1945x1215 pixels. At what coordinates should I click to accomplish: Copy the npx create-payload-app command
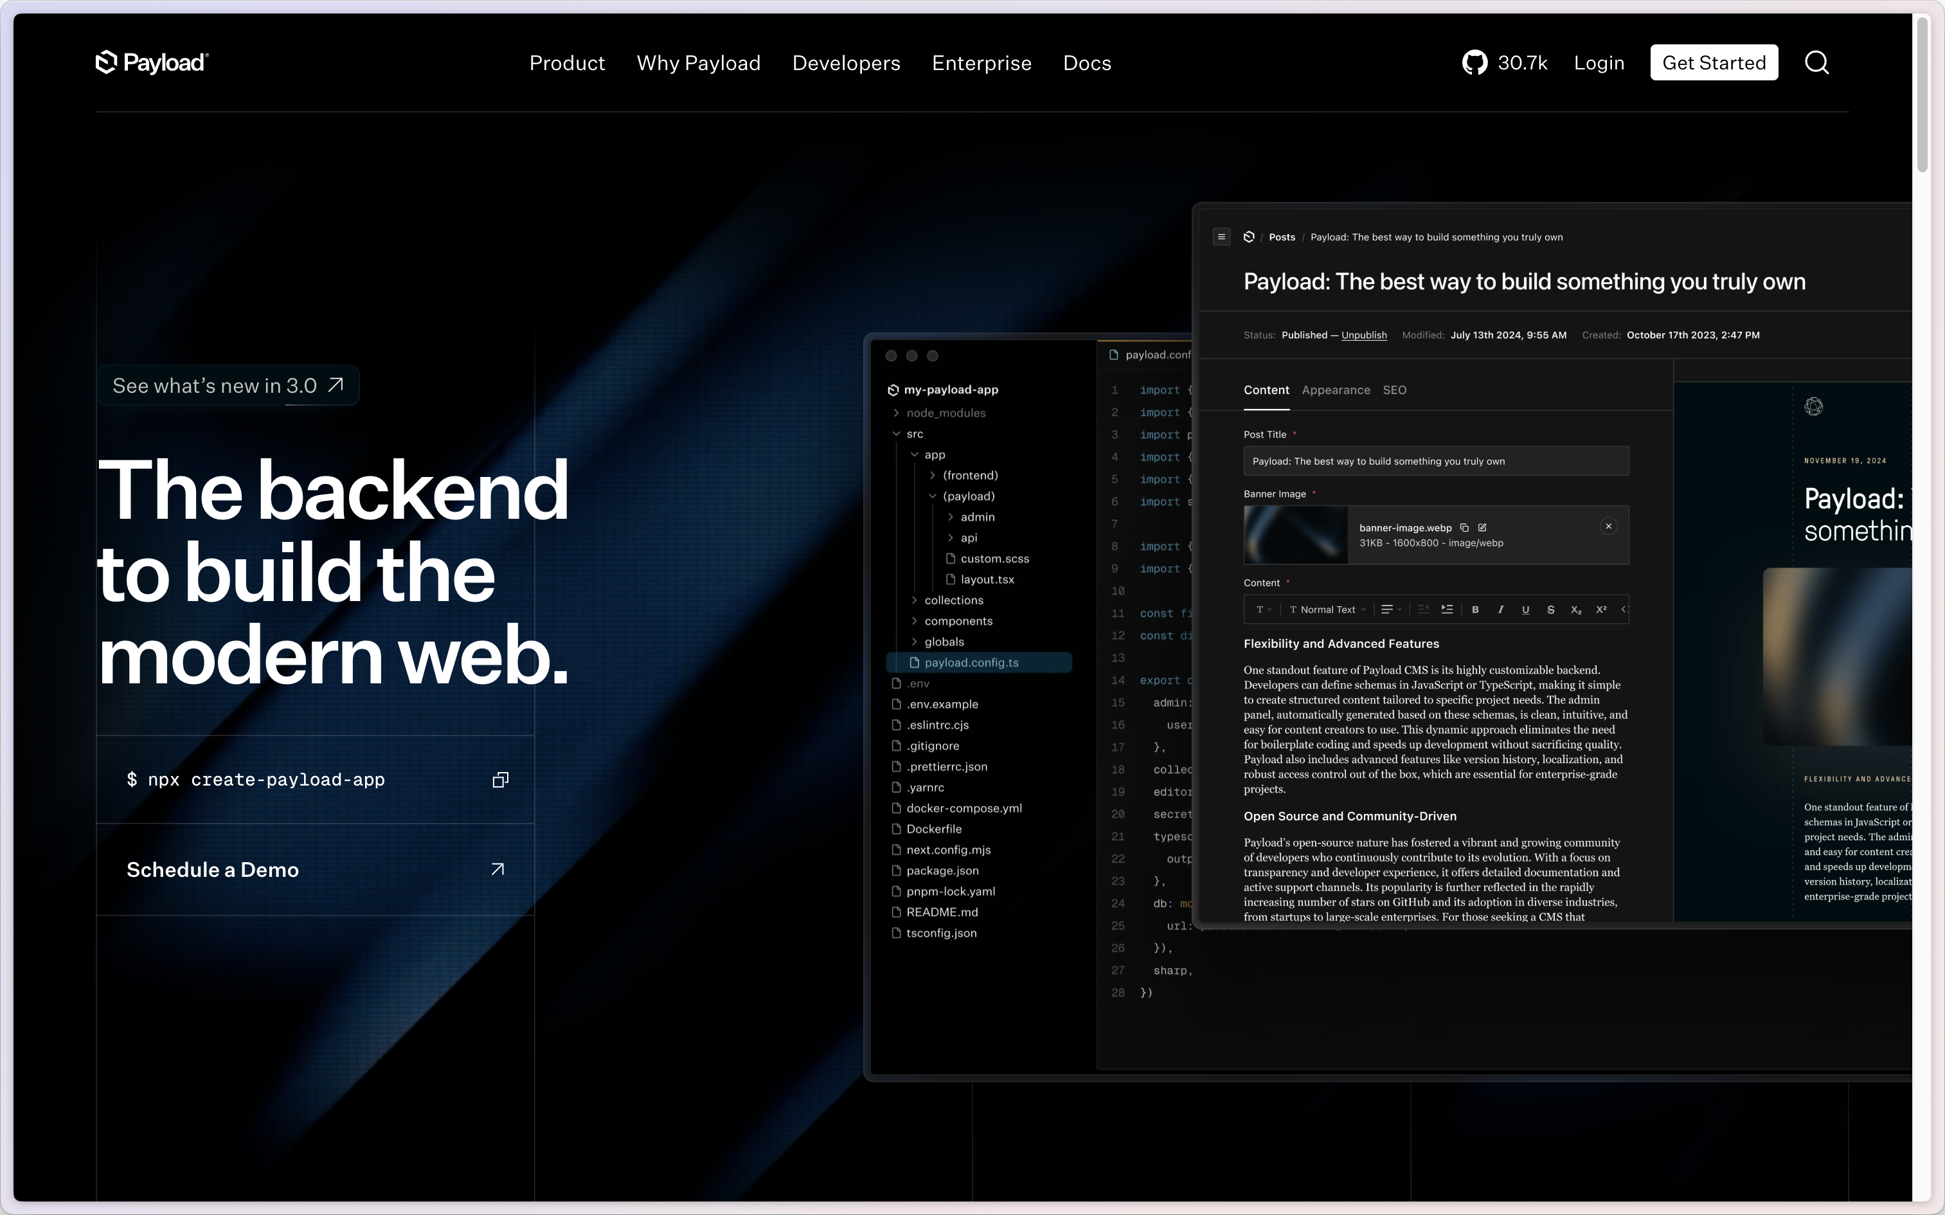[501, 779]
